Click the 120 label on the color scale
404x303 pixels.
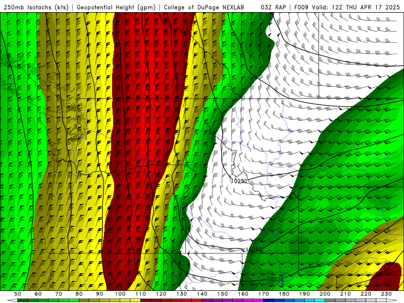161,294
